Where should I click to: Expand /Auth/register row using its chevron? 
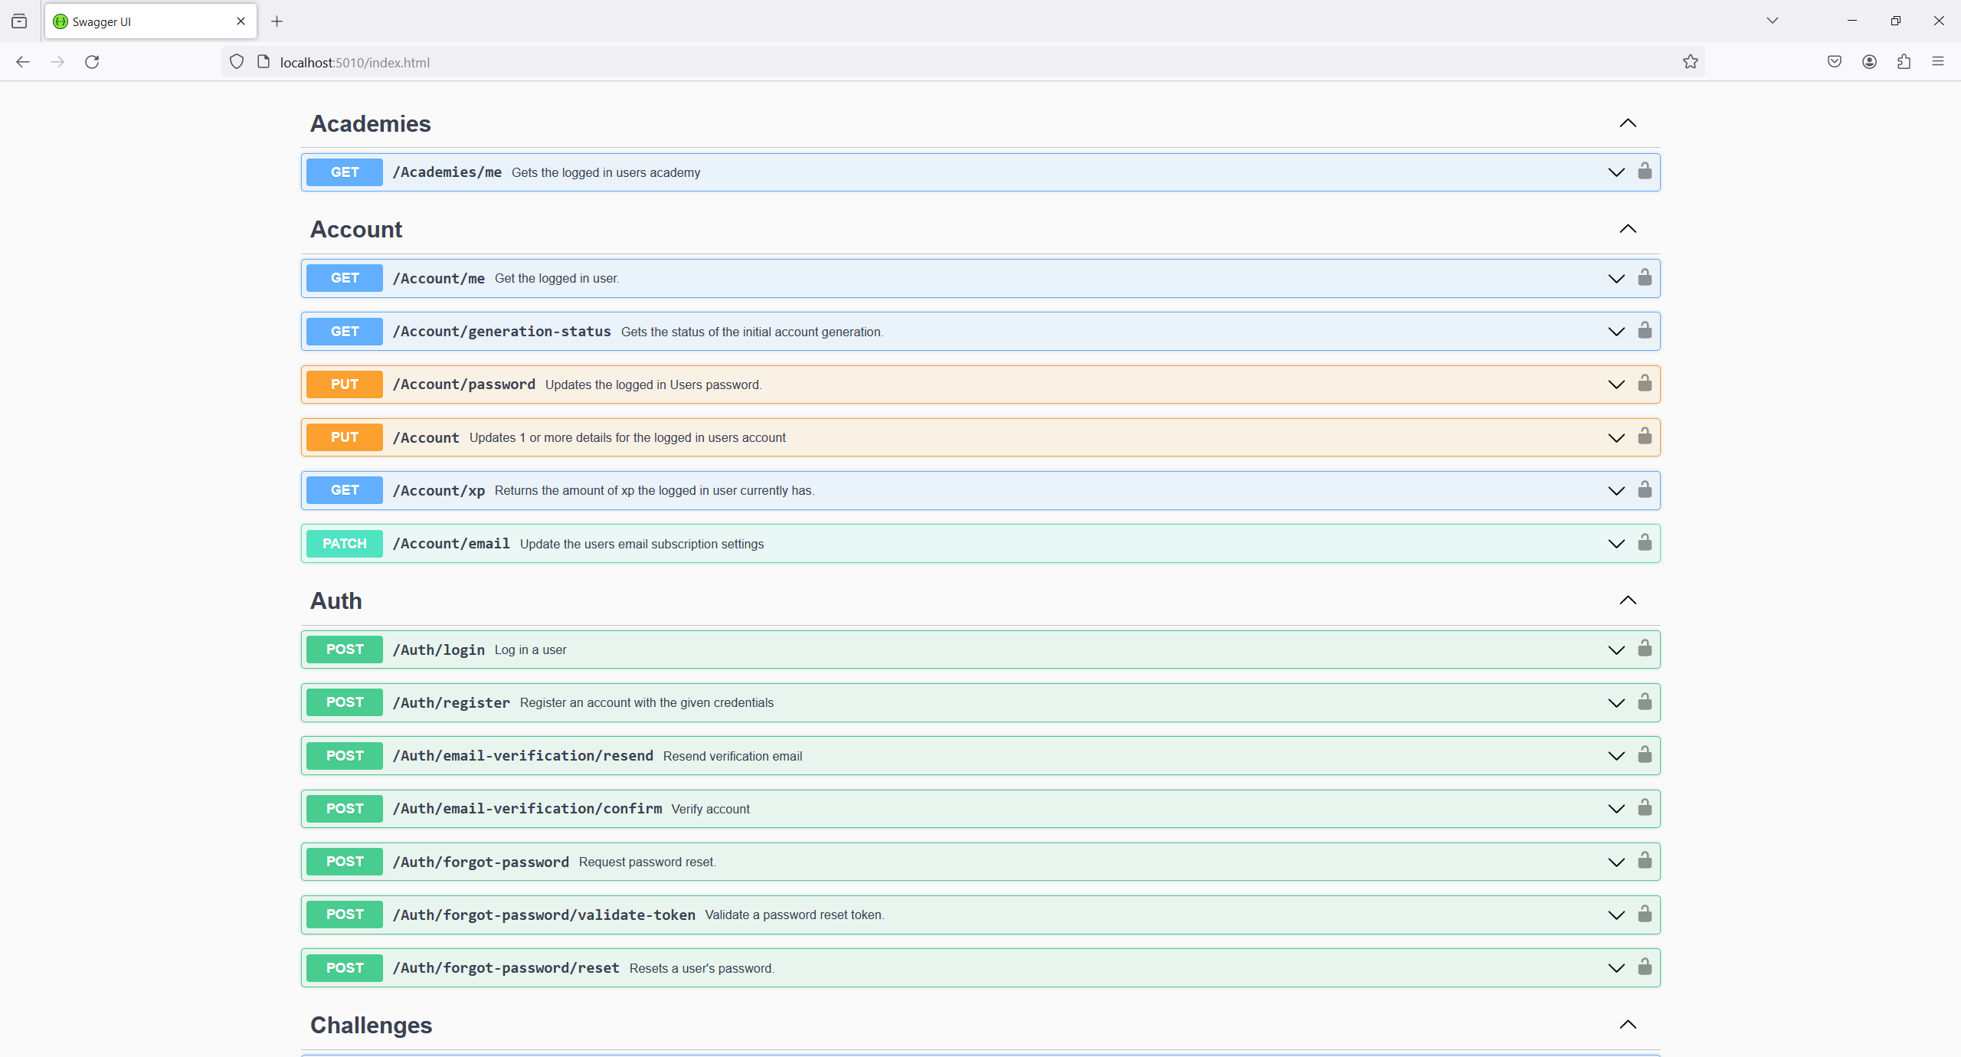click(1616, 703)
